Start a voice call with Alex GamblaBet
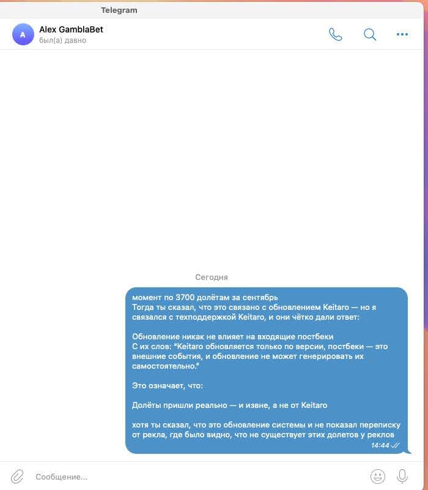This screenshot has width=428, height=490. (x=335, y=34)
